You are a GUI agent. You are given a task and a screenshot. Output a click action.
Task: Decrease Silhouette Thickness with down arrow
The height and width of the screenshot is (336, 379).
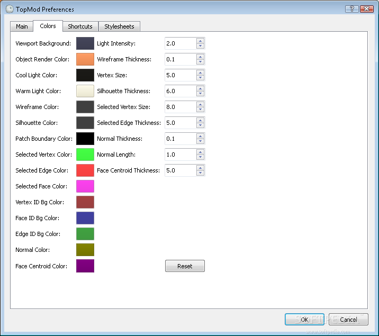click(200, 94)
